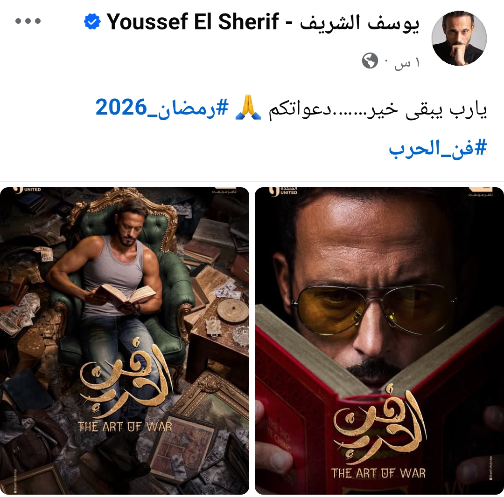Screen dimensions: 504x497
Task: Open left poster with man in armchair
Action: pyautogui.click(x=125, y=341)
